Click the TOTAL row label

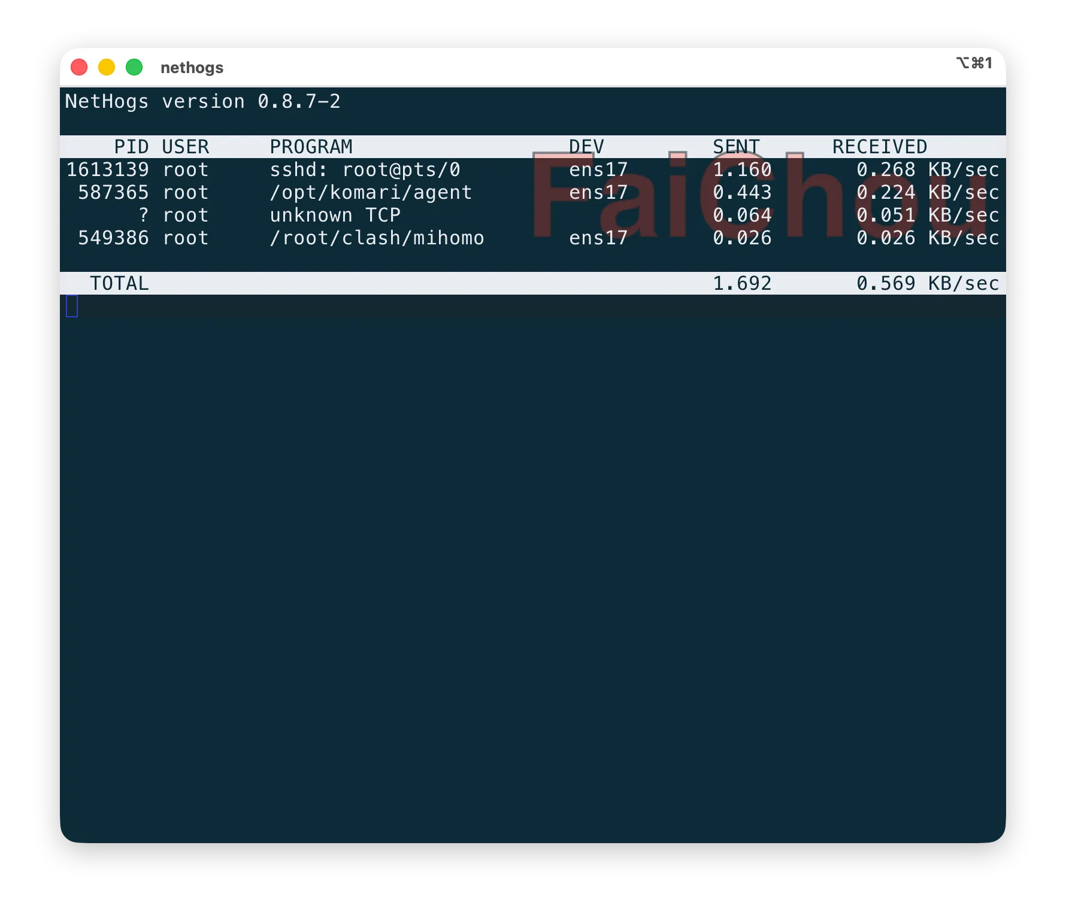pos(119,283)
